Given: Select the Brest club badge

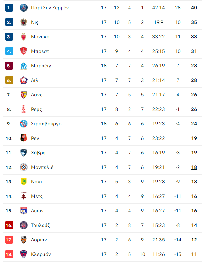Looking at the screenshot, I should (24, 51).
